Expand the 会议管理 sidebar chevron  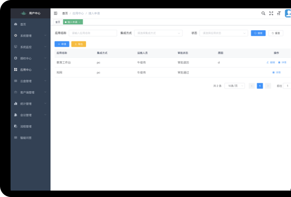coord(45,115)
